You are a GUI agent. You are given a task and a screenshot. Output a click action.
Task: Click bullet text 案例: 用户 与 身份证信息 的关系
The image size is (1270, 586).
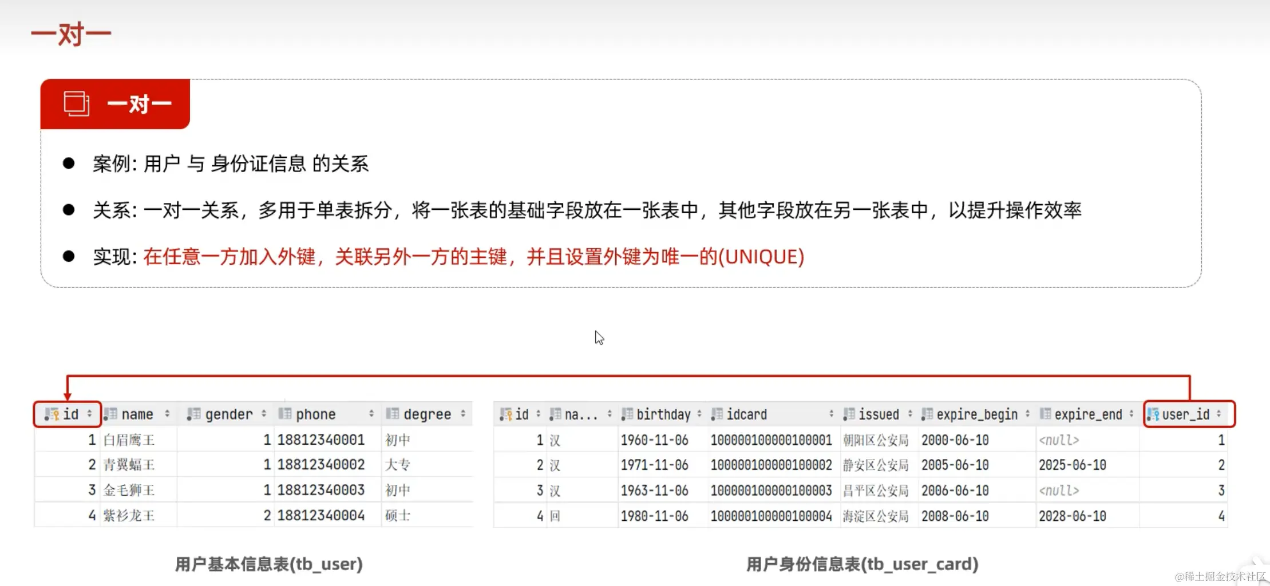231,164
